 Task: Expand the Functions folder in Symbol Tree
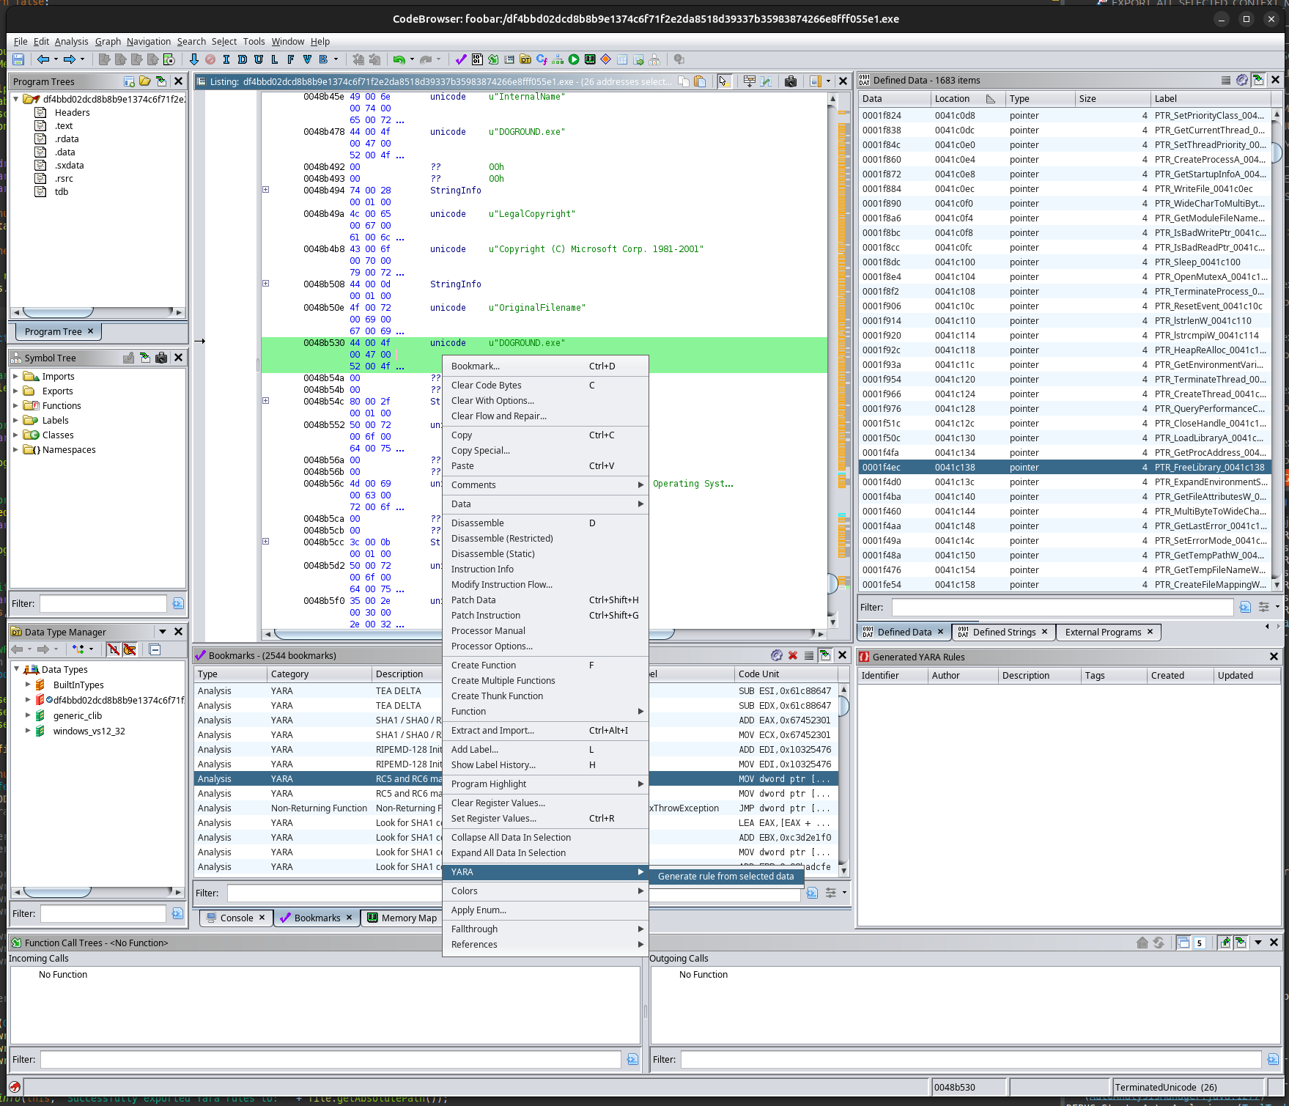pos(15,405)
